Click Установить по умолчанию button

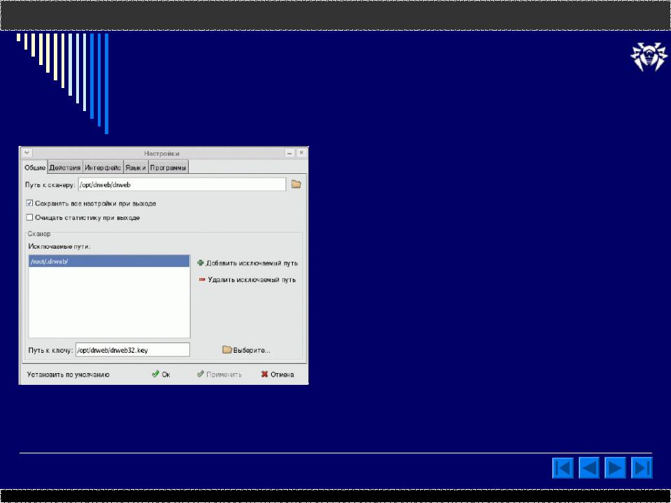pos(68,374)
